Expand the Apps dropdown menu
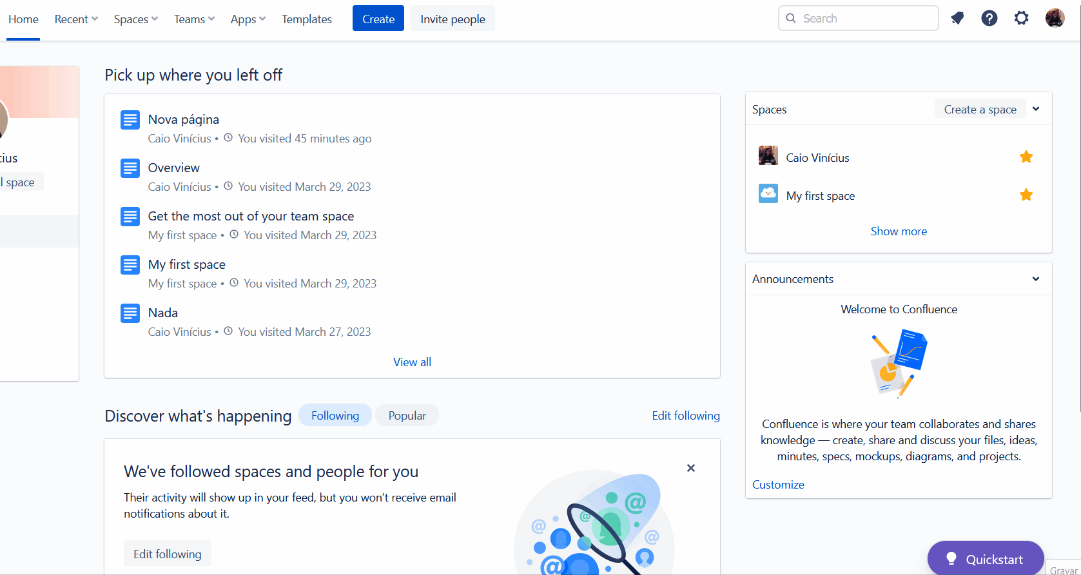This screenshot has width=1081, height=575. coord(248,19)
